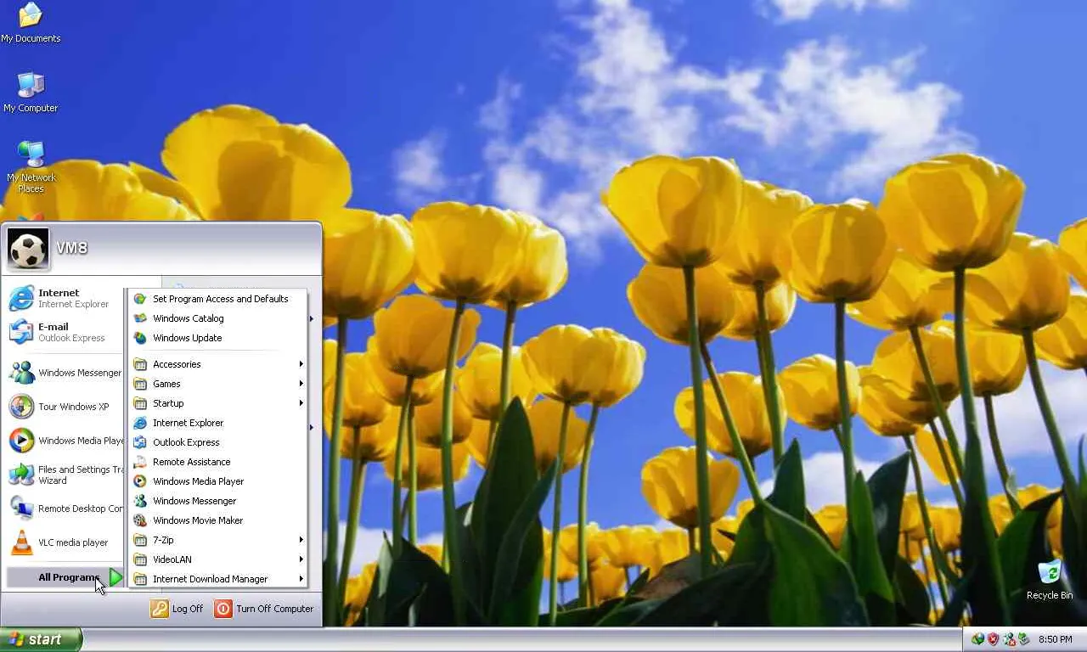1087x652 pixels.
Task: Open Windows Catalog in the programs list
Action: coord(217,318)
